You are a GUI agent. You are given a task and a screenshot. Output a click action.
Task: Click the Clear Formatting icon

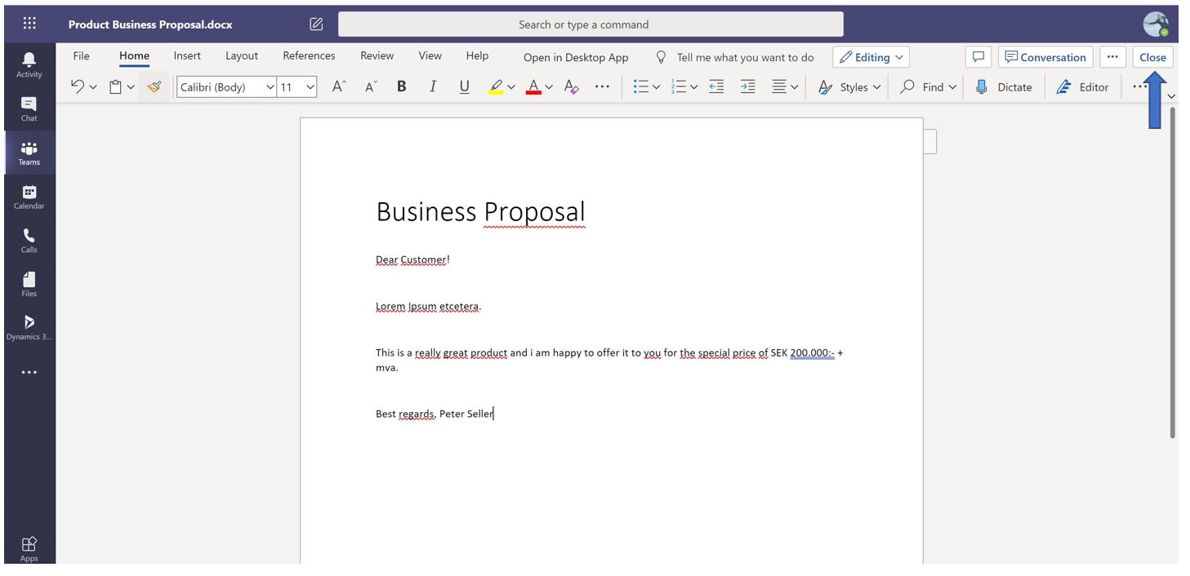[572, 86]
